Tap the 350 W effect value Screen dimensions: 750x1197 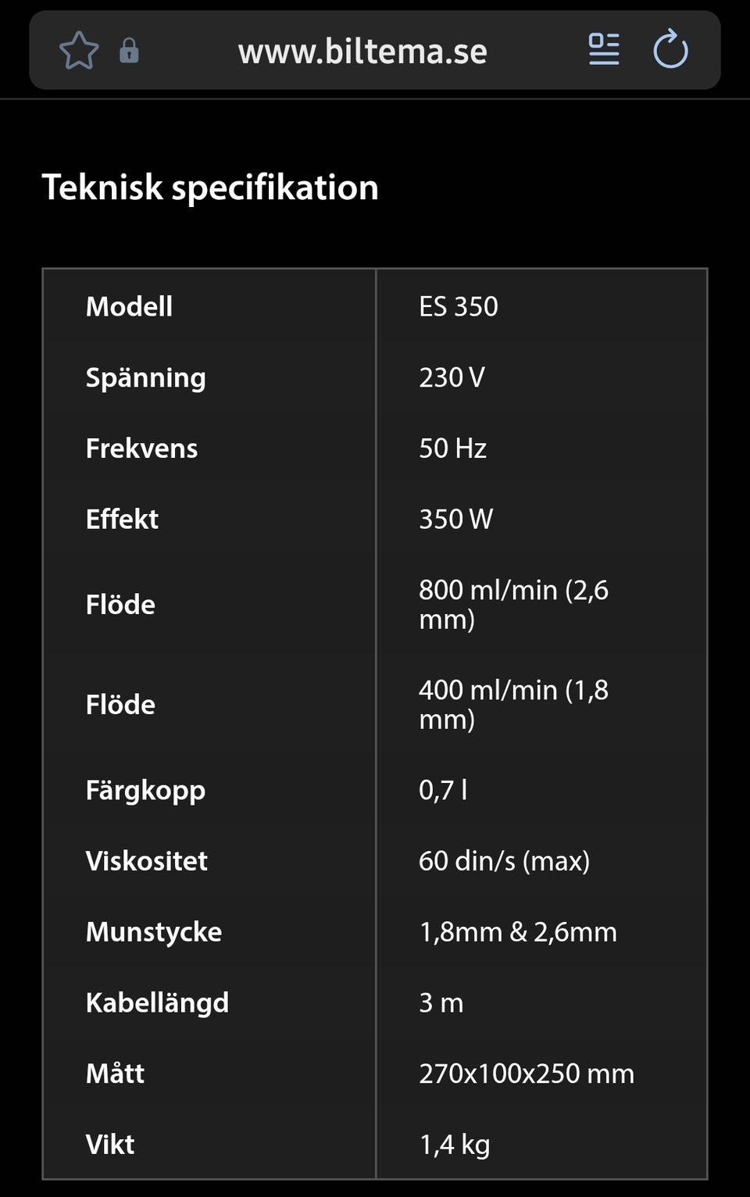click(x=455, y=519)
